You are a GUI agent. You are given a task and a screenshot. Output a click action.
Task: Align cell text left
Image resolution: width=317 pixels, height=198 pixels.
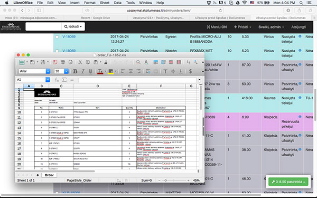pyautogui.click(x=123, y=71)
